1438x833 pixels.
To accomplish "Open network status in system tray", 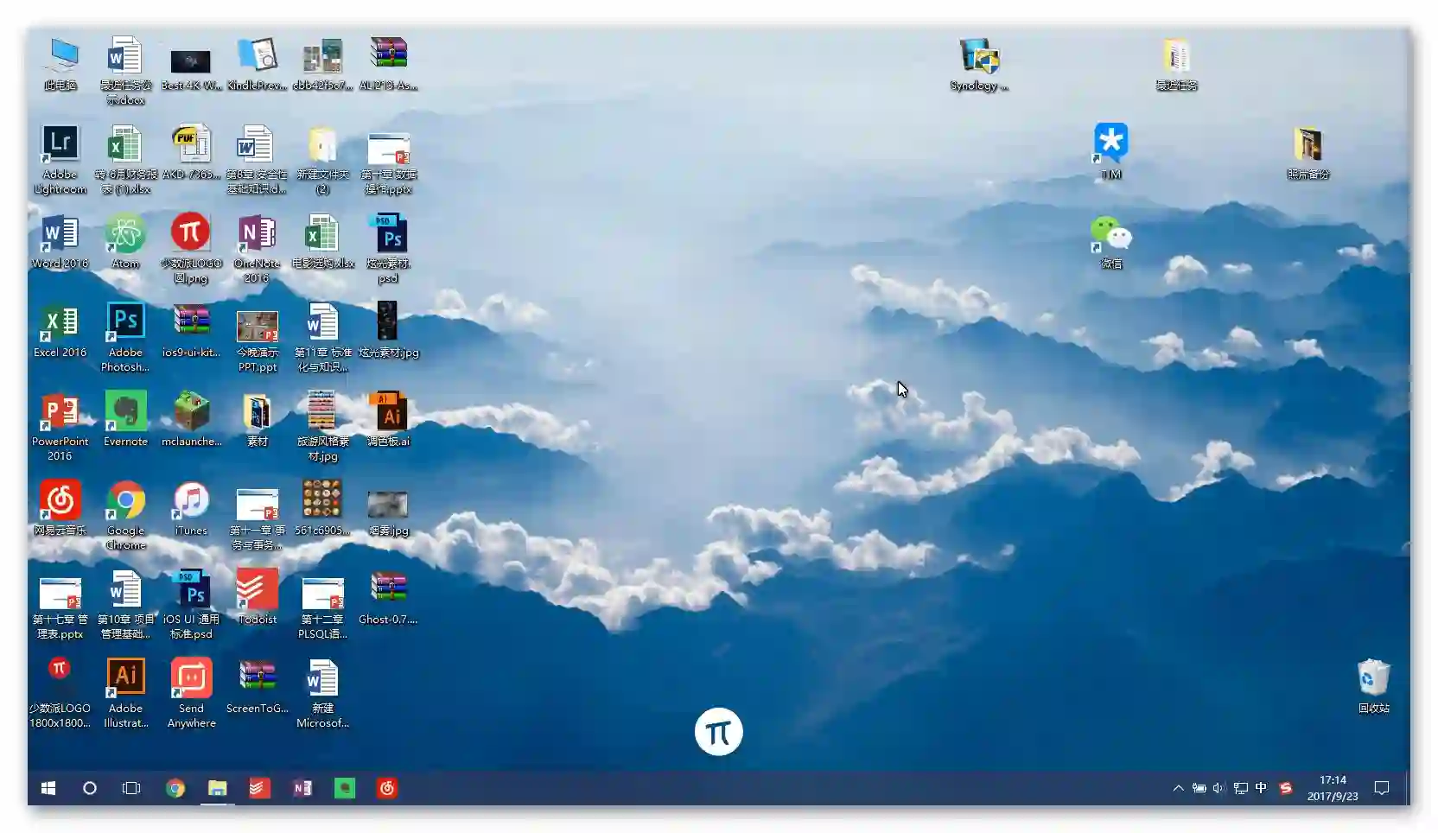I will pos(1240,788).
